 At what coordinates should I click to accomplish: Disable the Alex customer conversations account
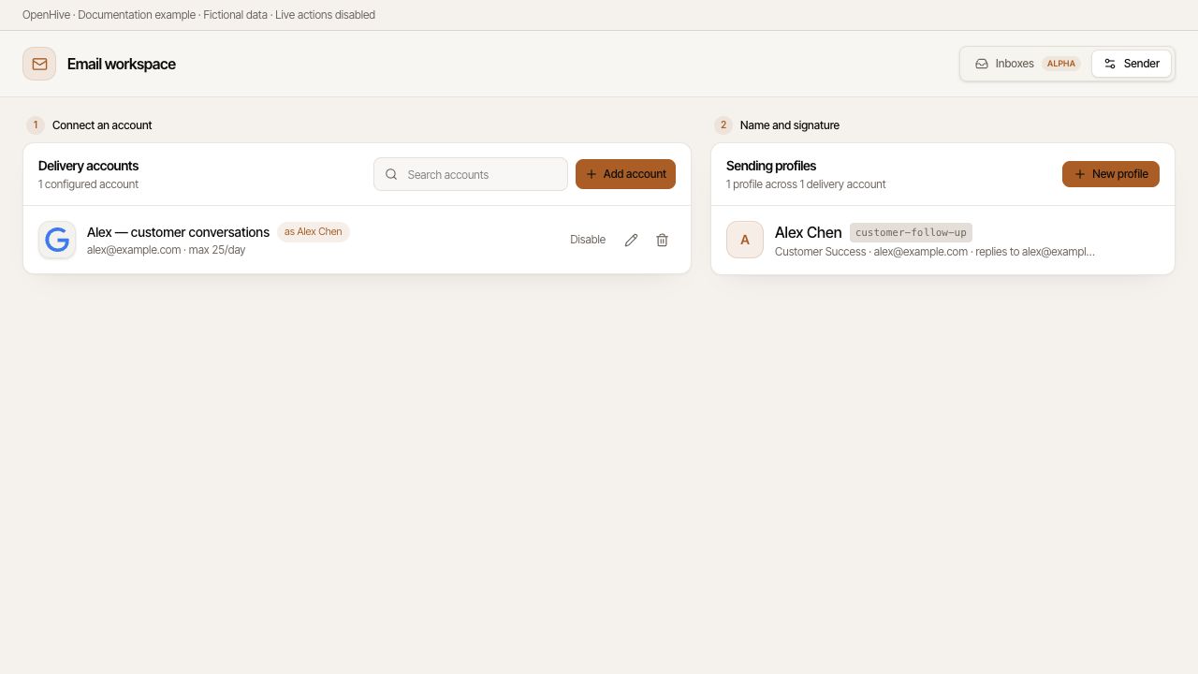coord(588,240)
